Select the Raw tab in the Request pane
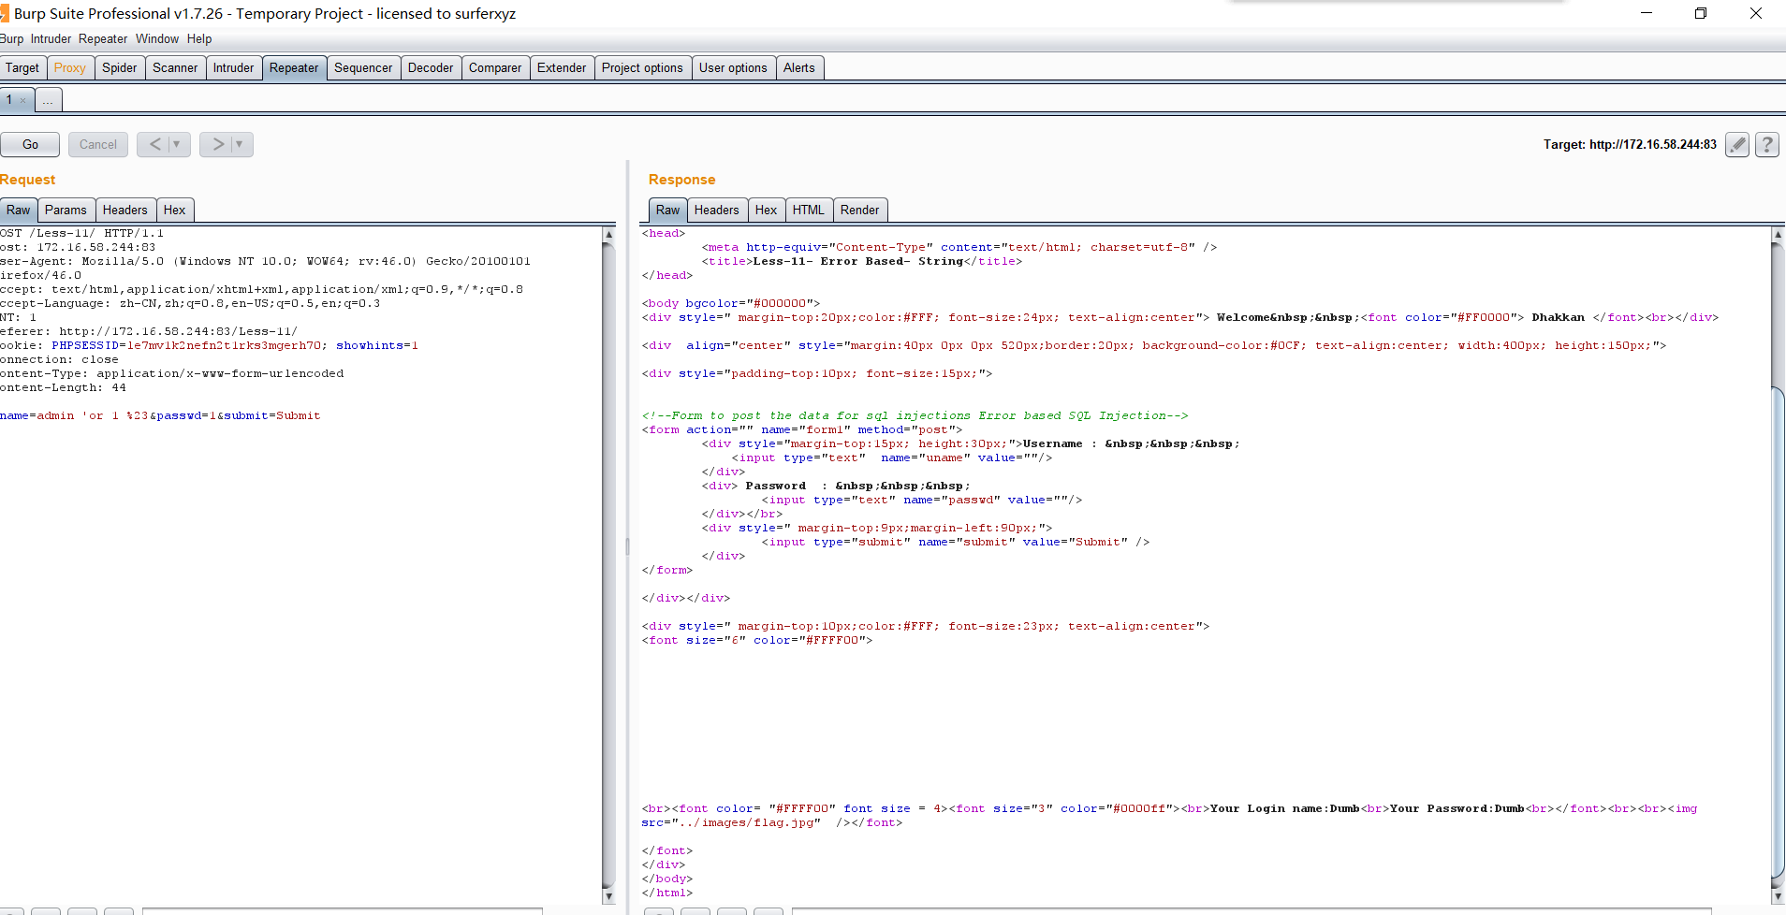This screenshot has width=1786, height=915. point(19,210)
